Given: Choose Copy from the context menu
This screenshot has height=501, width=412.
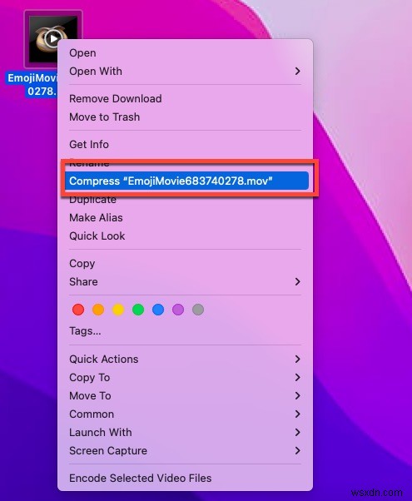Looking at the screenshot, I should 185,263.
